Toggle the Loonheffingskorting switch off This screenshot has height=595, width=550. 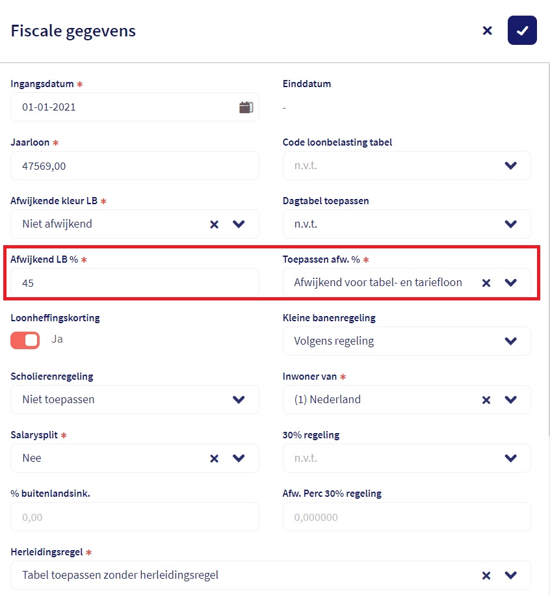[25, 340]
